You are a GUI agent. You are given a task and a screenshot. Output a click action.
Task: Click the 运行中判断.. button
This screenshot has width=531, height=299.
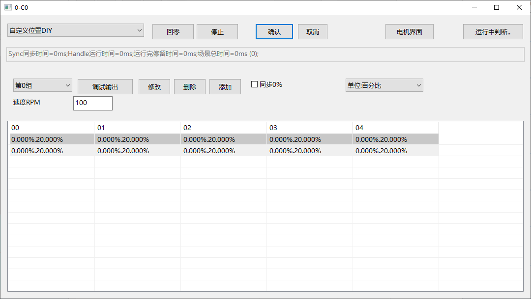coord(493,32)
